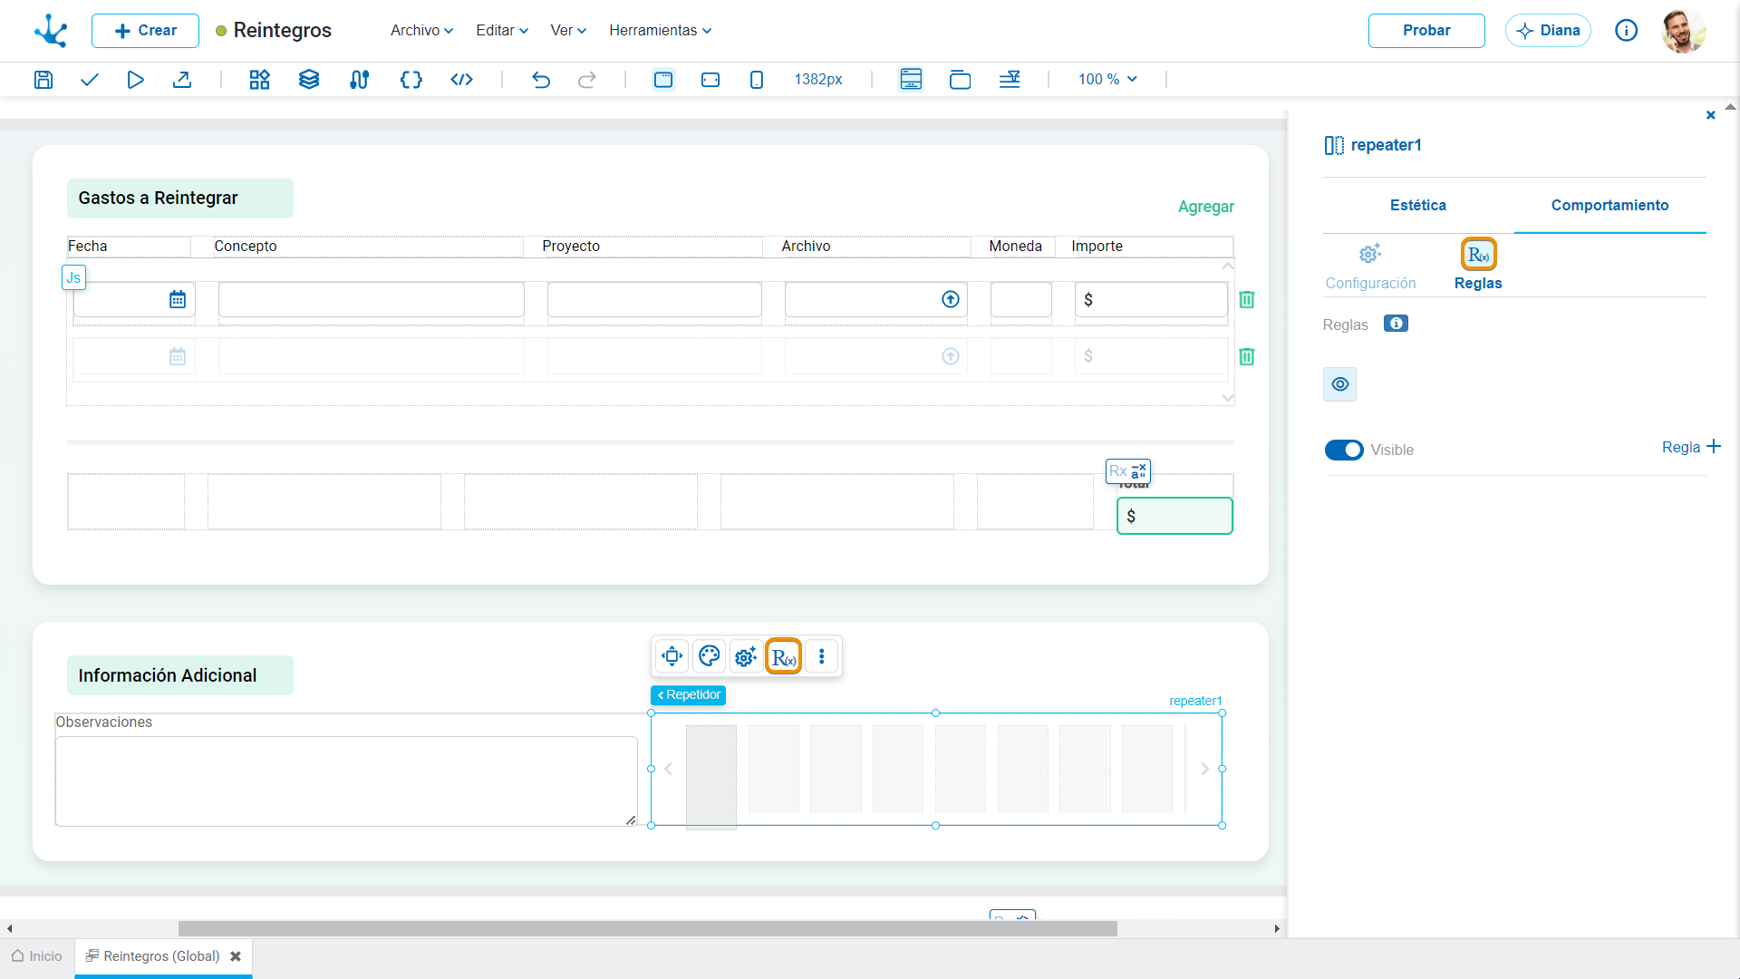
Task: Select the tablet viewport toggle icon
Action: (x=710, y=80)
